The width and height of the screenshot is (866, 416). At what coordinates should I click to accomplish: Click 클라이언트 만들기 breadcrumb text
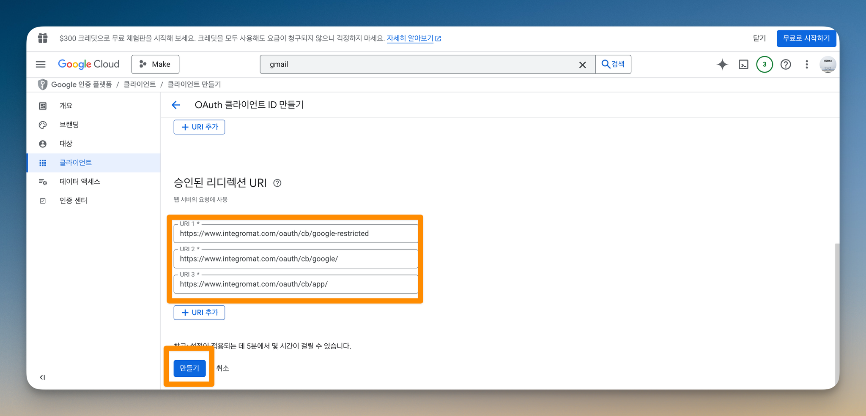click(194, 84)
